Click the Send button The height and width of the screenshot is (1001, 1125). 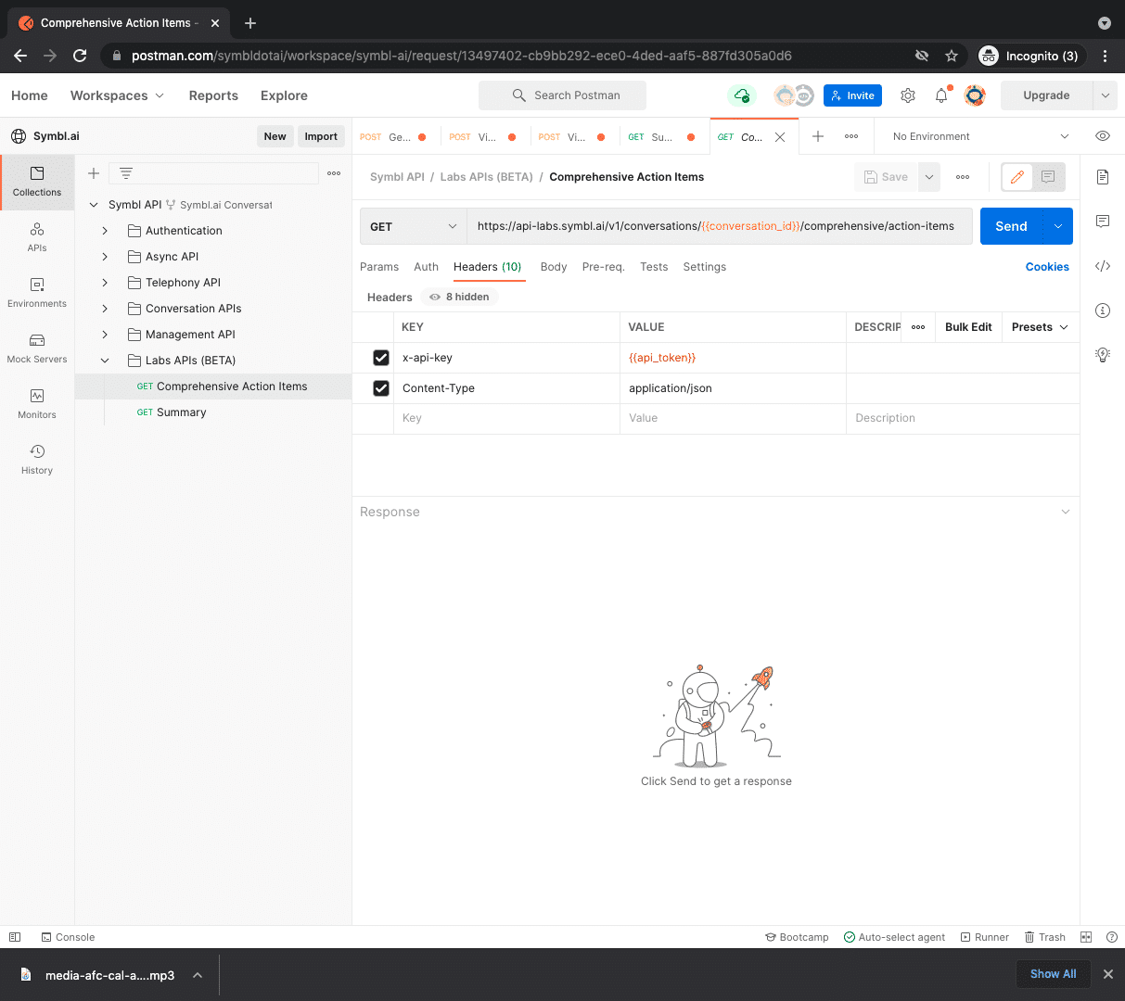[1011, 226]
